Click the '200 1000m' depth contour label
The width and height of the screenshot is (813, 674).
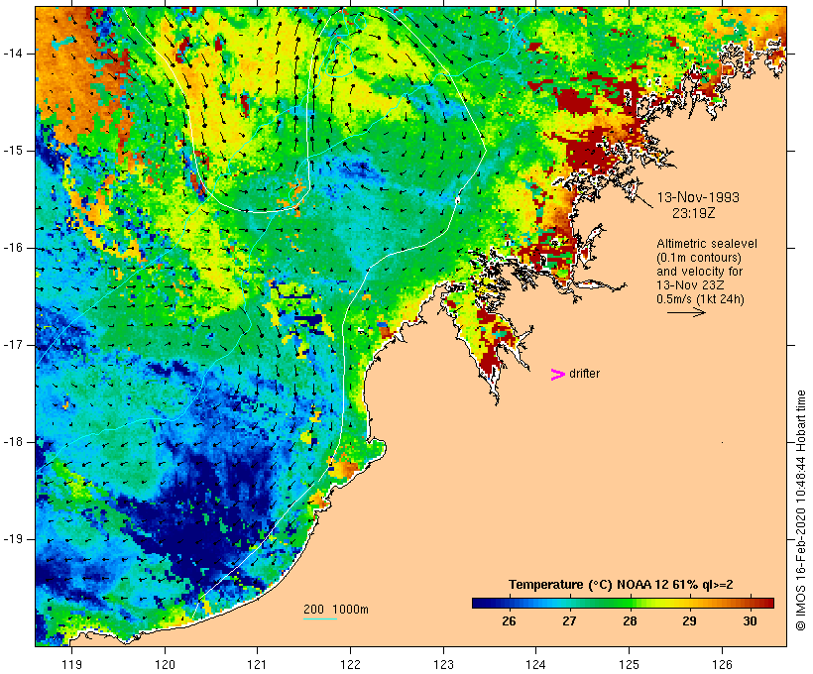pyautogui.click(x=336, y=610)
